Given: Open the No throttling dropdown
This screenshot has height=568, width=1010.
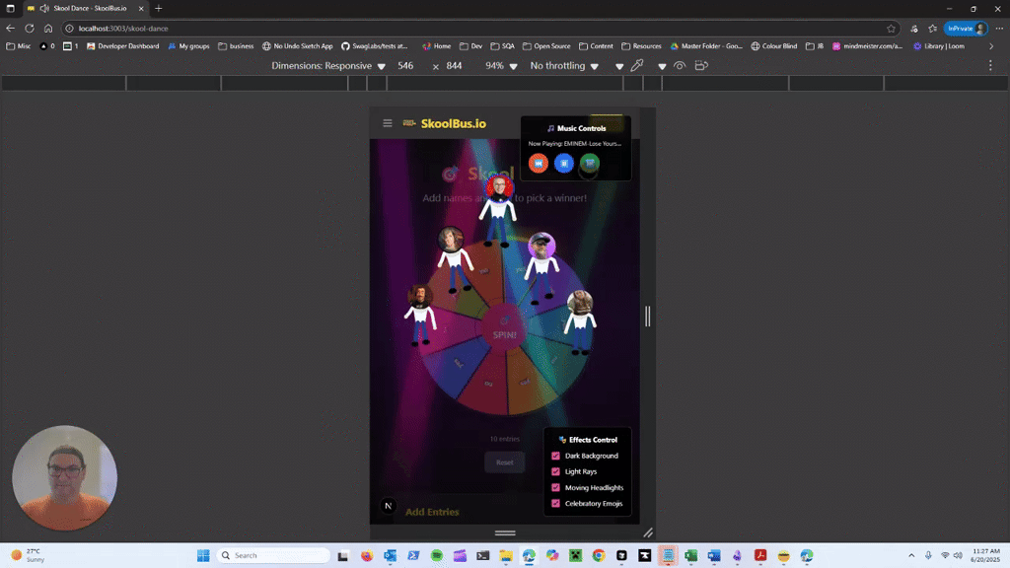Looking at the screenshot, I should (x=564, y=66).
